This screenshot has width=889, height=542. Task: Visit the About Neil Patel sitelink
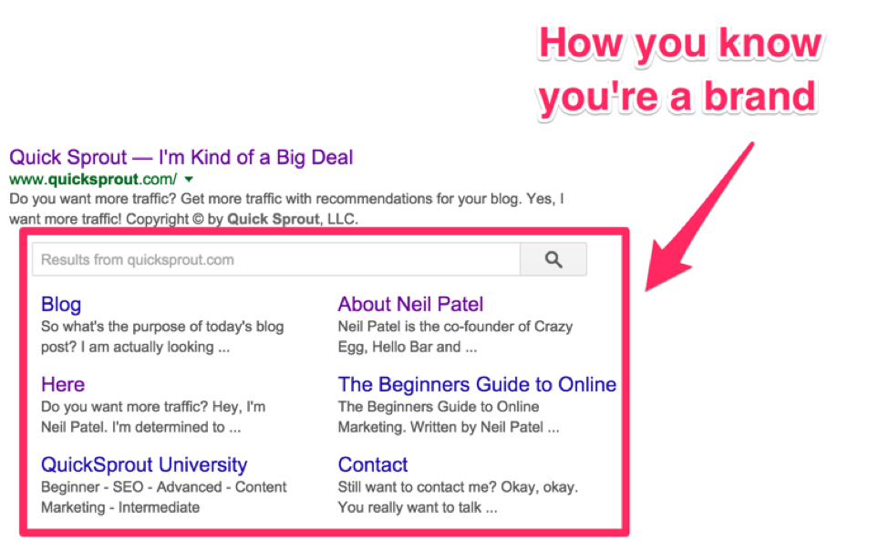click(410, 305)
